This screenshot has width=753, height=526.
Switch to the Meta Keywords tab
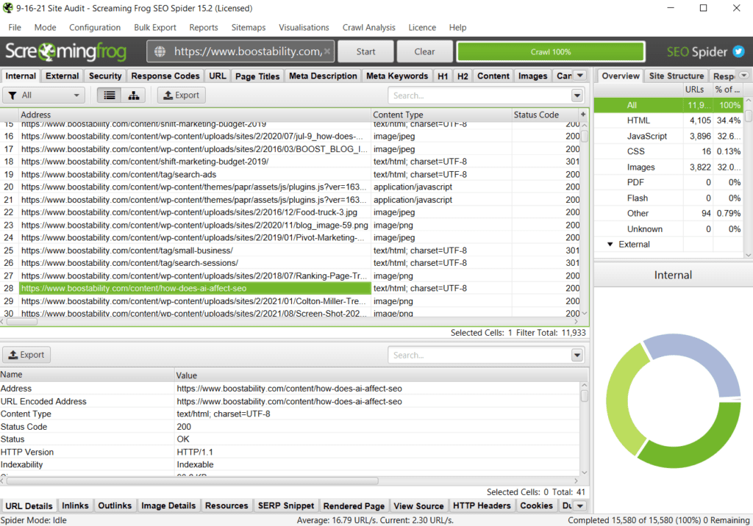[397, 76]
